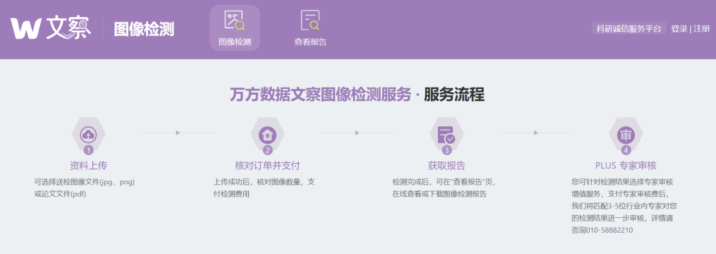Screen dimensions: 716x254
Task: Click the 核对订单并支付 step heading
Action: [x=268, y=165]
